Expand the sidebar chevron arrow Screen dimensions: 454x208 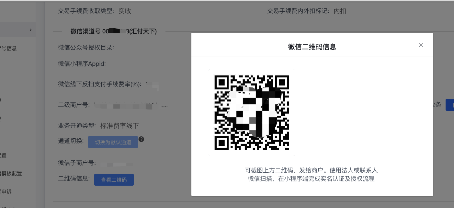(31, 30)
